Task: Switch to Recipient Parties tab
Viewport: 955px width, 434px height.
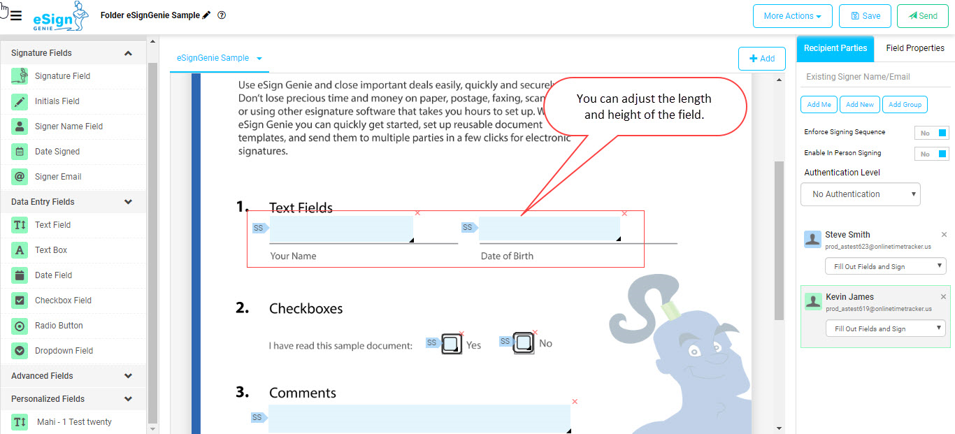Action: click(835, 48)
